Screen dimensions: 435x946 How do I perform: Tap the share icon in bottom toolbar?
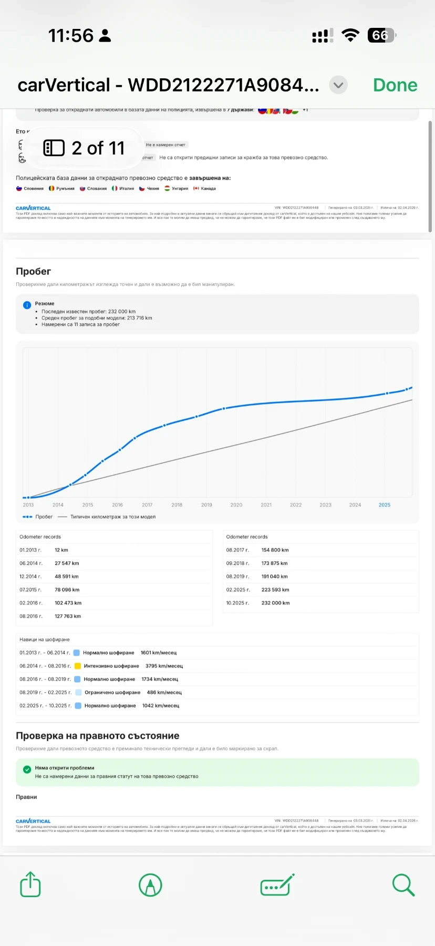[x=30, y=885]
